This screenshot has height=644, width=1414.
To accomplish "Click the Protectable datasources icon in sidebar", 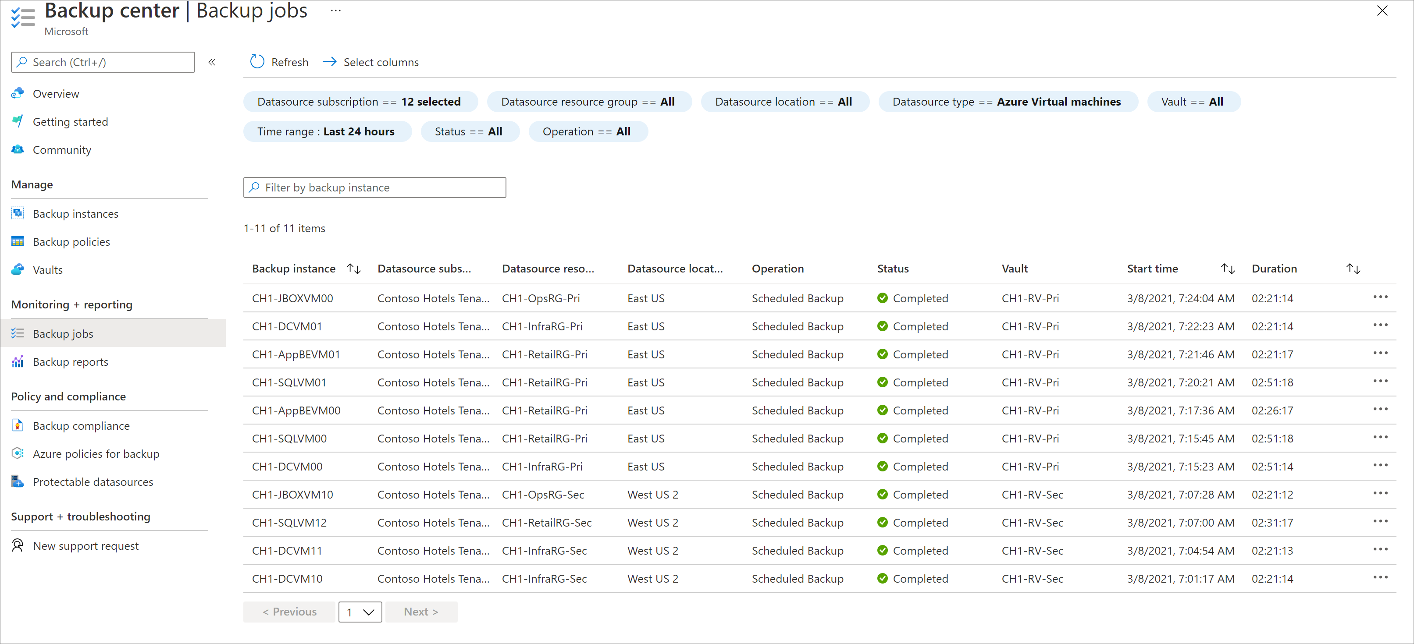I will [16, 482].
